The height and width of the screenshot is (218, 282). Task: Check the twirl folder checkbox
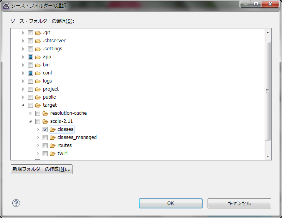point(45,154)
